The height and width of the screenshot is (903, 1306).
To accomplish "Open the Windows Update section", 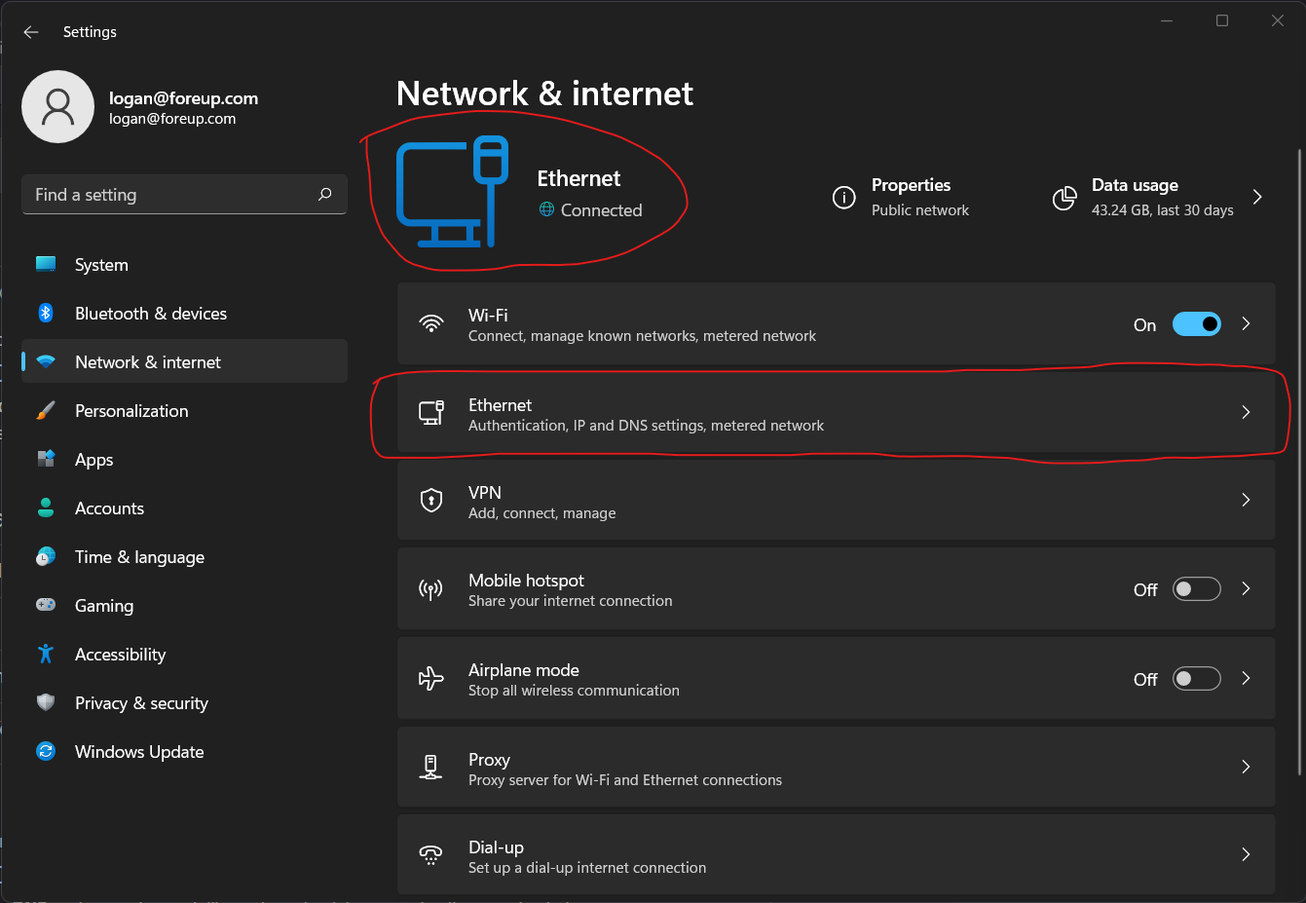I will 139,751.
